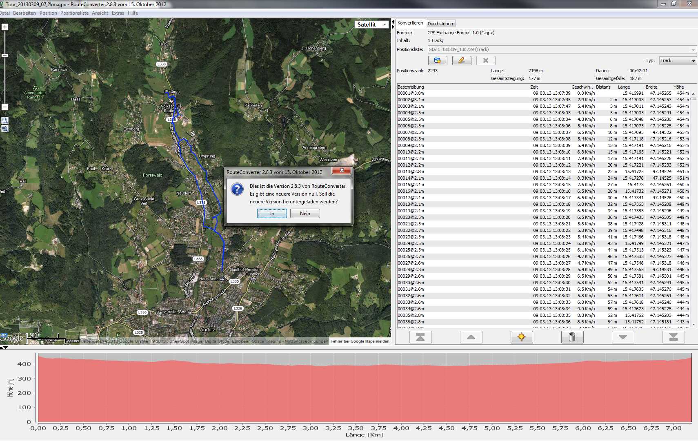Click the move position up arrow
The width and height of the screenshot is (698, 441).
tap(471, 337)
